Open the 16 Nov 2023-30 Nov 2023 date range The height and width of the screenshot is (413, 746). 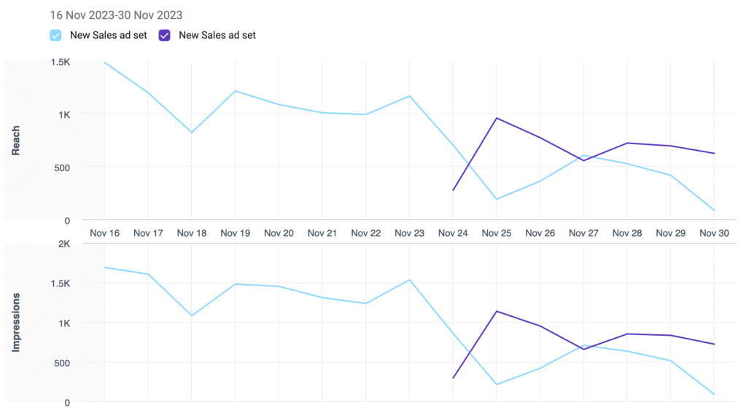pos(116,15)
